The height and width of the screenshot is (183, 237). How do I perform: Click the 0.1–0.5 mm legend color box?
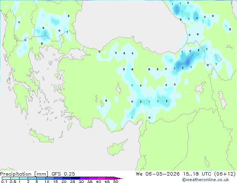(x=6, y=178)
